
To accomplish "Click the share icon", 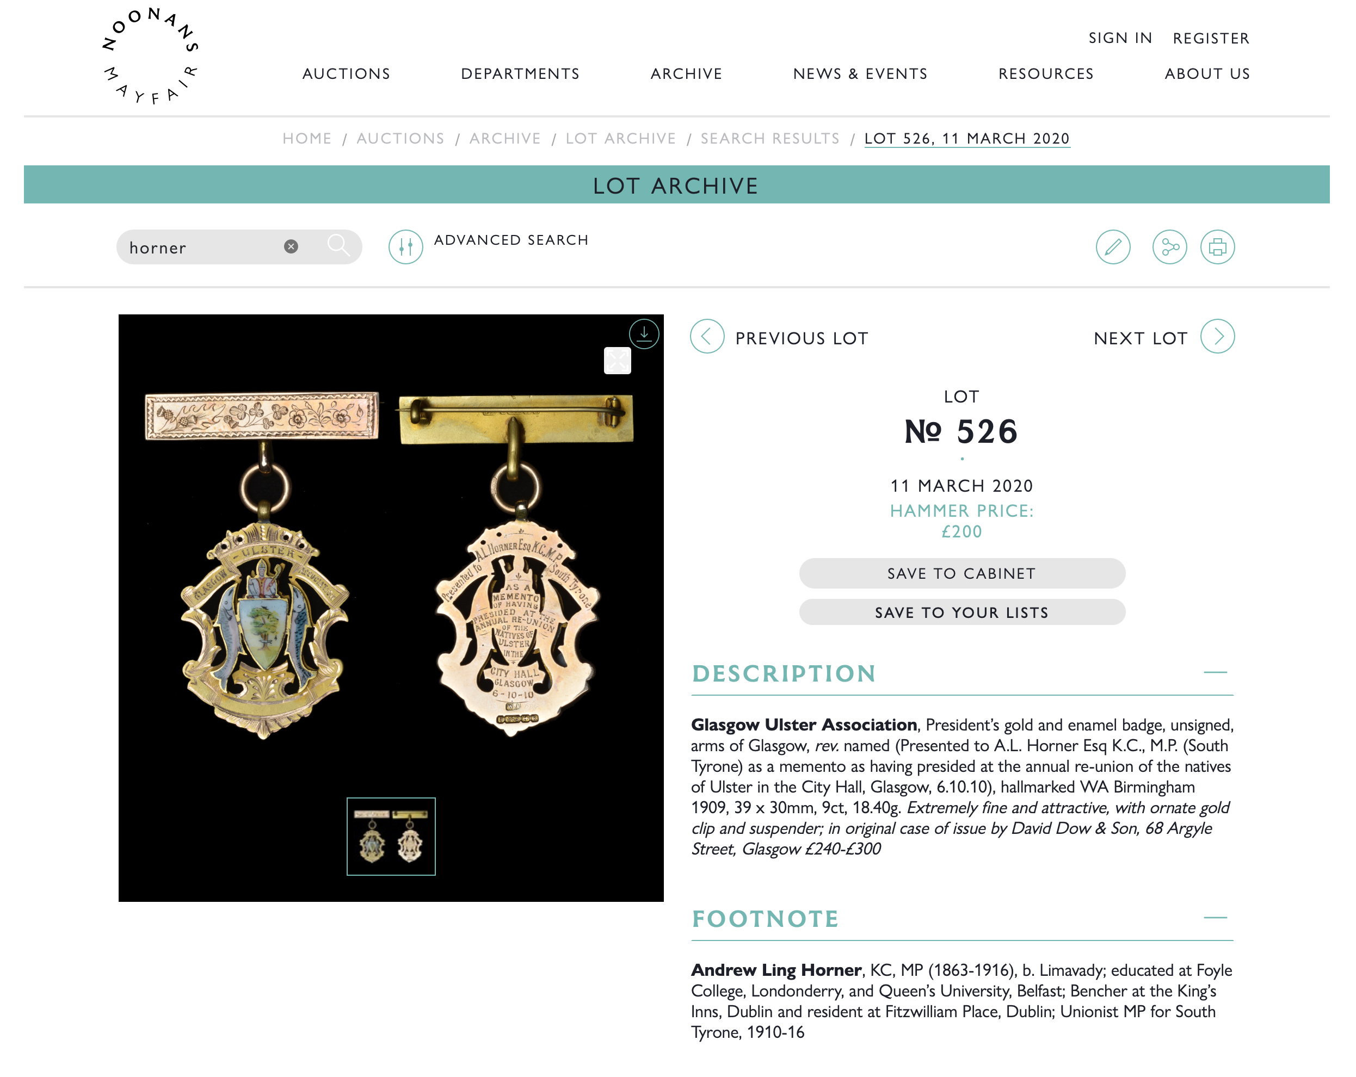I will [x=1169, y=246].
